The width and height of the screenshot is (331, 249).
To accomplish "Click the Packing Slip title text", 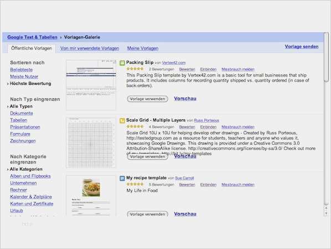I will 139,63.
